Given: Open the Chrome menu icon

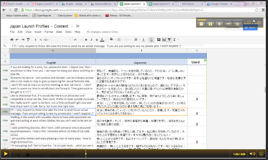Looking at the screenshot, I should 263,10.
